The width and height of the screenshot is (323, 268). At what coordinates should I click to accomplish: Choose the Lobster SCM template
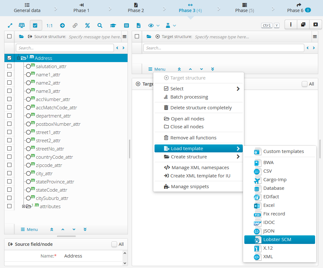pos(280,239)
